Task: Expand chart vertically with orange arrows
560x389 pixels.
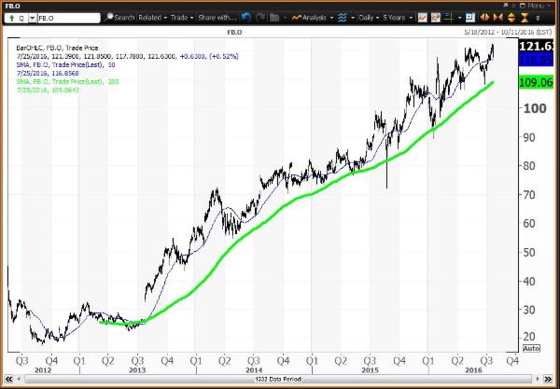Action: point(511,18)
